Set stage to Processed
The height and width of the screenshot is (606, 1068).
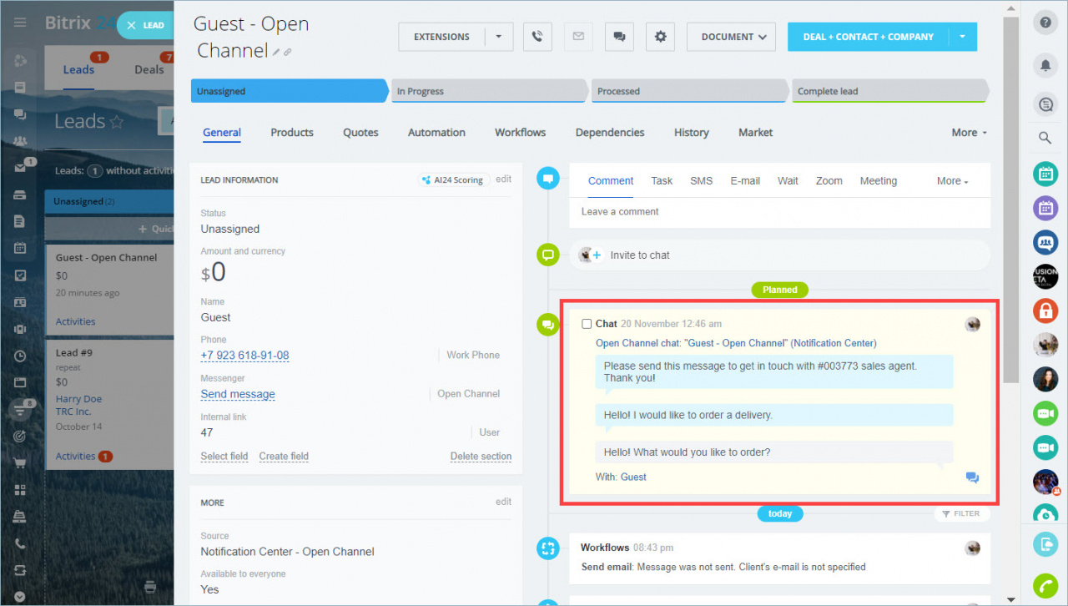pyautogui.click(x=690, y=91)
